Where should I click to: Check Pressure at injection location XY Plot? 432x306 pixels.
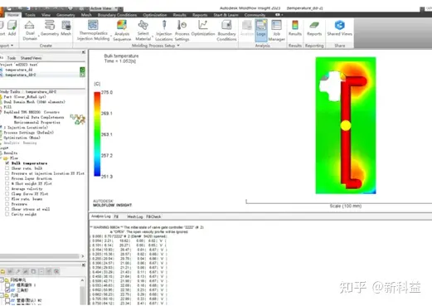tap(7, 173)
